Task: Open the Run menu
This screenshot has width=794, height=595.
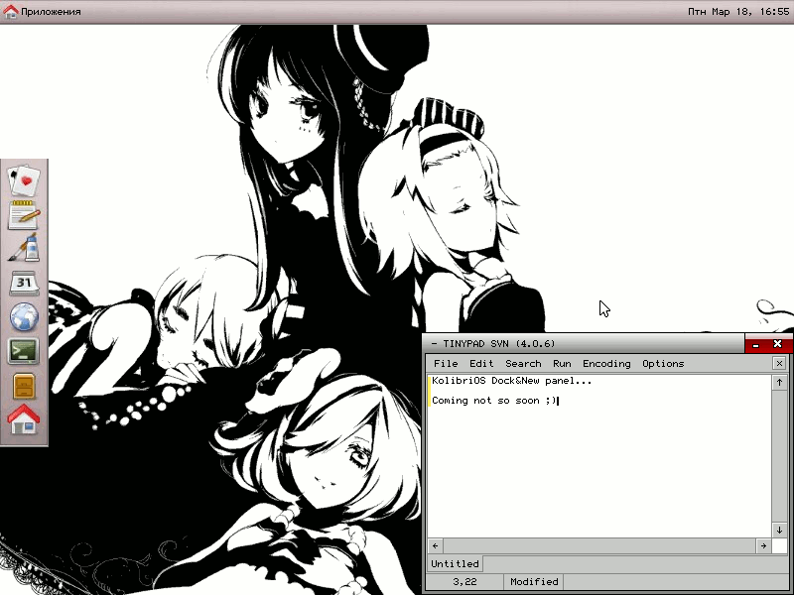Action: [x=562, y=364]
